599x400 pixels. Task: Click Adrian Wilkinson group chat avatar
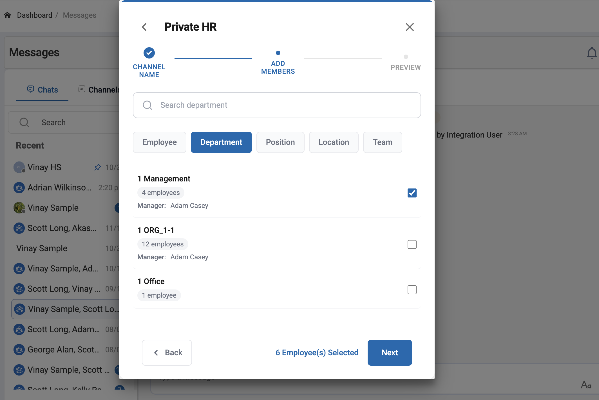coord(19,188)
